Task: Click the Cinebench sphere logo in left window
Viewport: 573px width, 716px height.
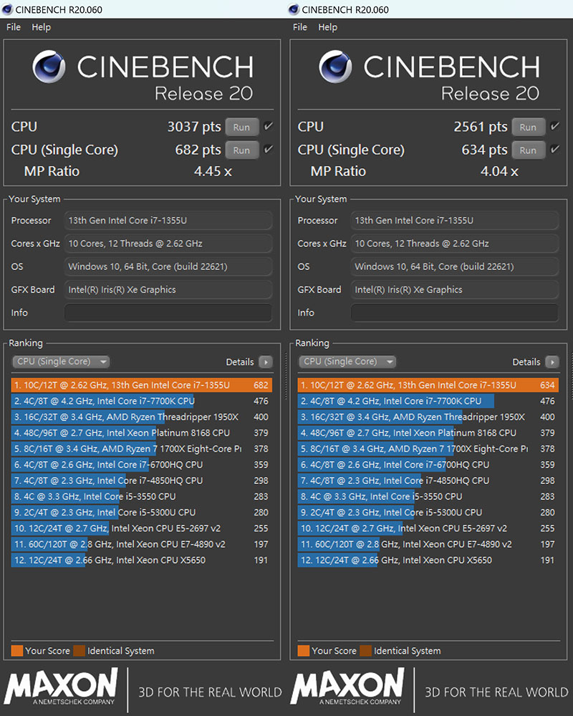Action: click(49, 67)
